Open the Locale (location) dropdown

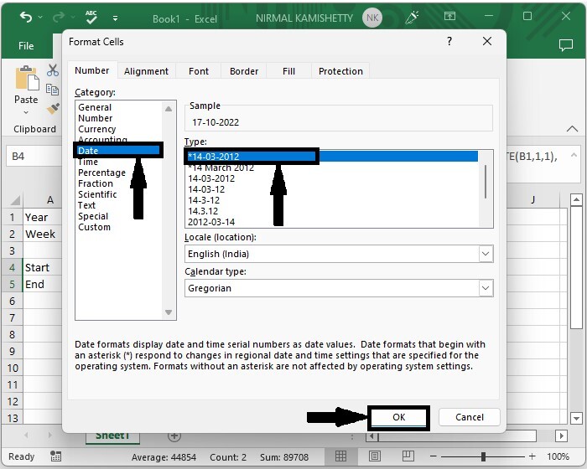point(486,253)
